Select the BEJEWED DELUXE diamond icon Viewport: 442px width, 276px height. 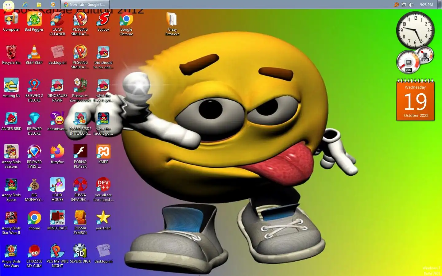34,124
